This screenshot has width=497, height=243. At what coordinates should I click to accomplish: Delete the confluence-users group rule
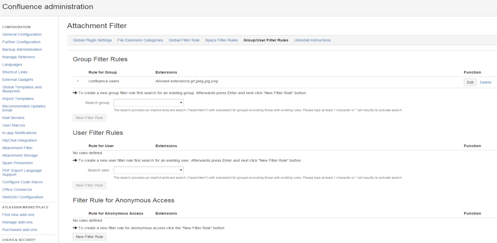click(485, 82)
